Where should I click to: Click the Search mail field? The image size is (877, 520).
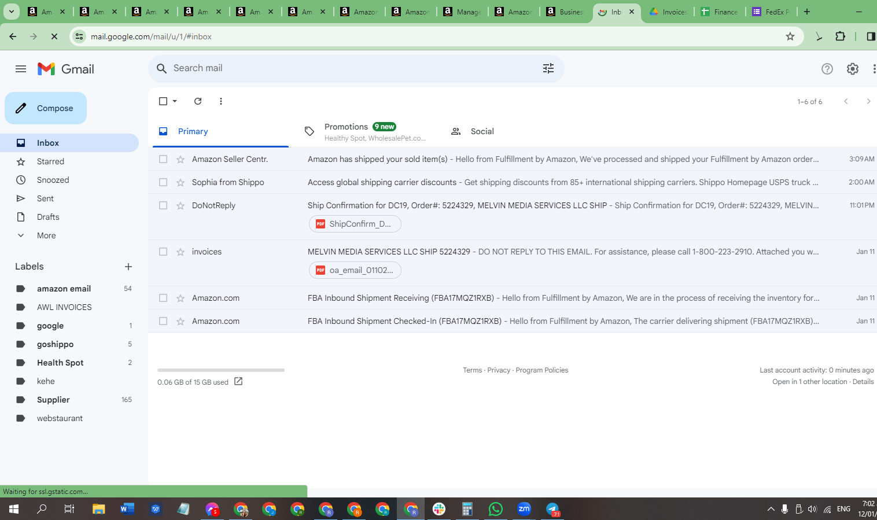pyautogui.click(x=356, y=68)
